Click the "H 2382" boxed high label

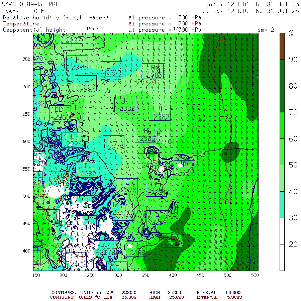click(160, 113)
